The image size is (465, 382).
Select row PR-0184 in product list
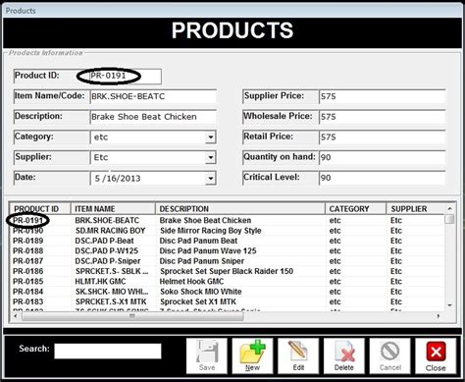227,292
